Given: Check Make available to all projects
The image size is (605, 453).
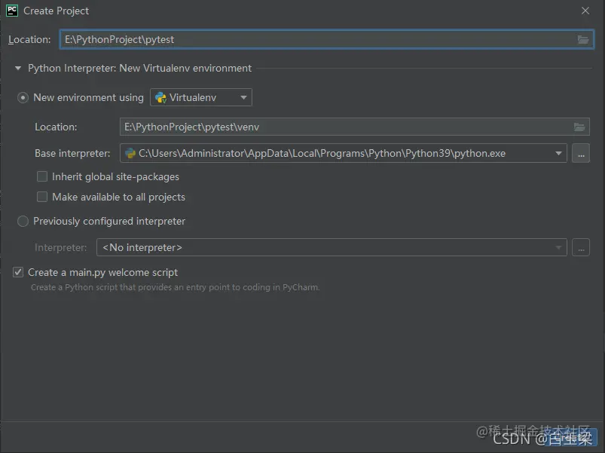Looking at the screenshot, I should [x=42, y=197].
